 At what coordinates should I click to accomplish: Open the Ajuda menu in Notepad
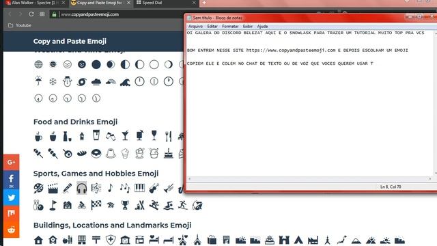point(262,26)
